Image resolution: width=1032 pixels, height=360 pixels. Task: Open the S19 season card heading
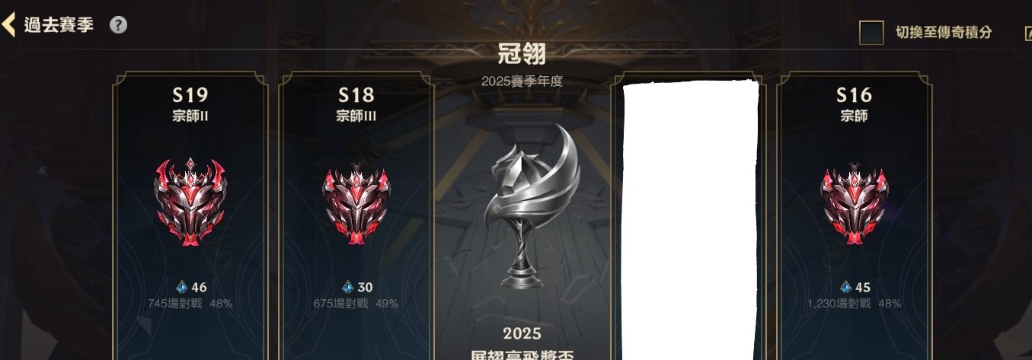click(x=190, y=95)
